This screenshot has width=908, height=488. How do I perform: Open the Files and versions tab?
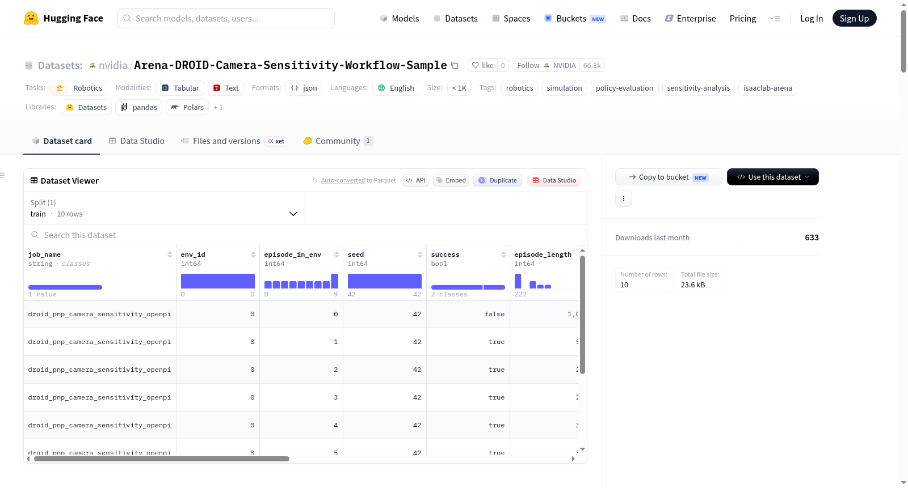(x=234, y=141)
